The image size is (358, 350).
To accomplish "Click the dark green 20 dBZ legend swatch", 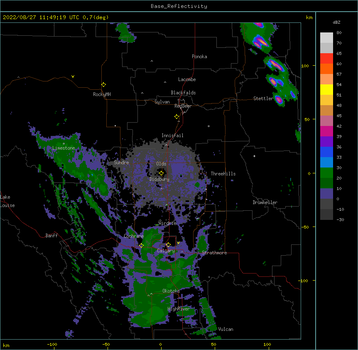I will point(326,183).
